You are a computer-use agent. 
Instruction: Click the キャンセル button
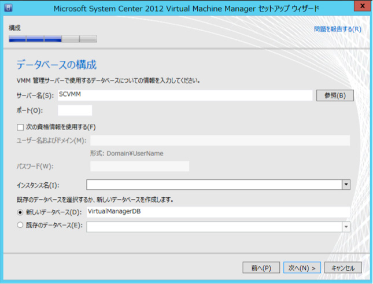click(x=343, y=268)
